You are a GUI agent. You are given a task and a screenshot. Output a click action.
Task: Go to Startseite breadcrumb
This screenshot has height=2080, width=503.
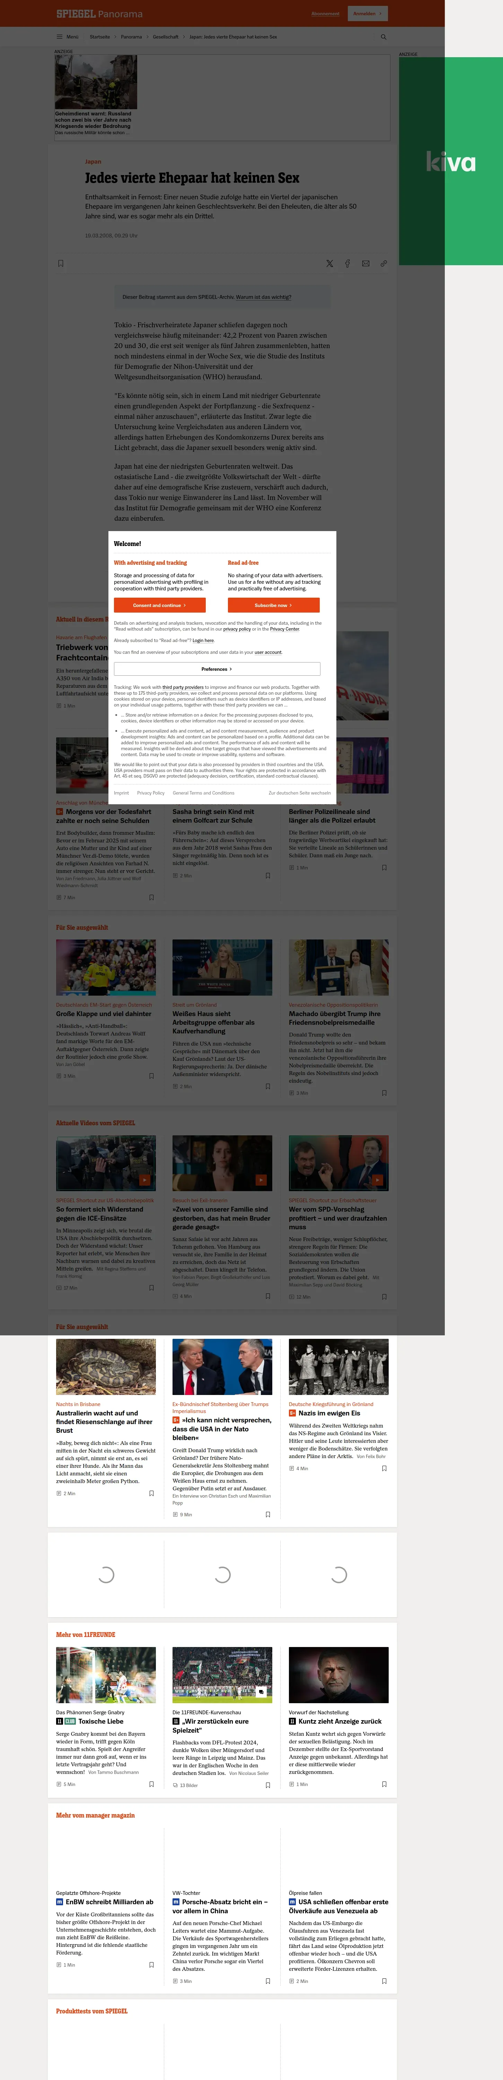click(99, 36)
